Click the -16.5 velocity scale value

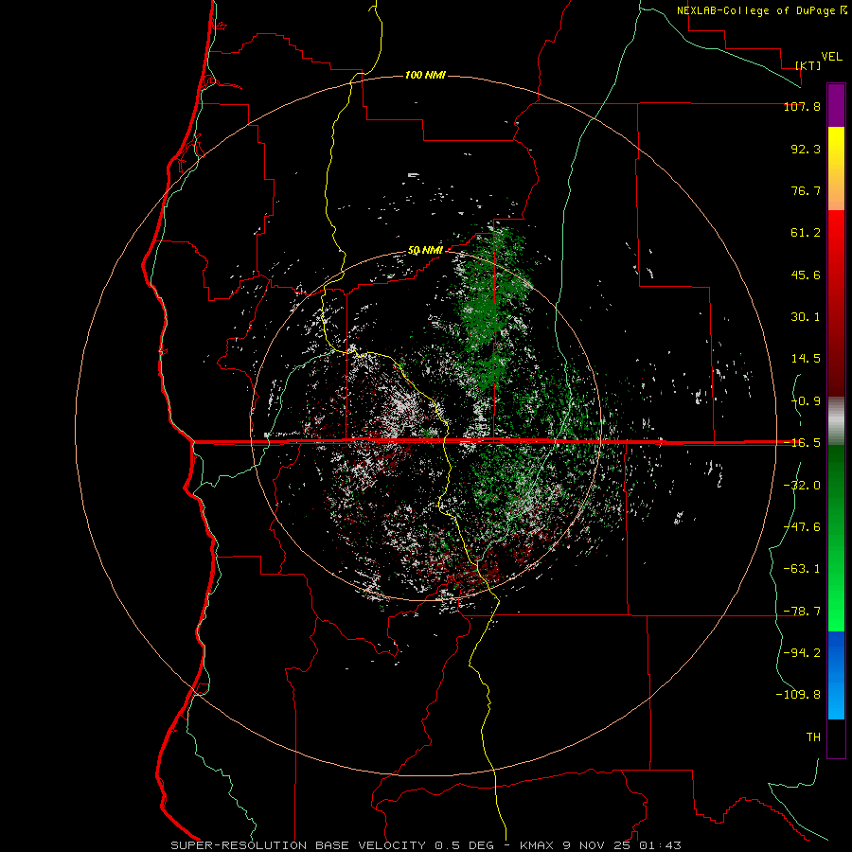[x=802, y=443]
